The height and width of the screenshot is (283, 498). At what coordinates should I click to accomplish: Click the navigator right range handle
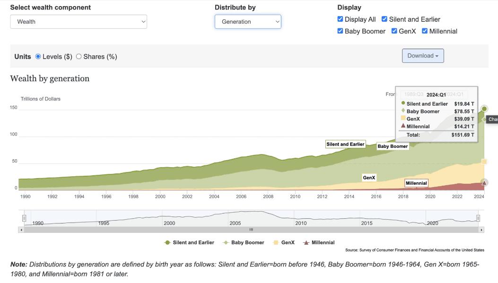point(478,218)
